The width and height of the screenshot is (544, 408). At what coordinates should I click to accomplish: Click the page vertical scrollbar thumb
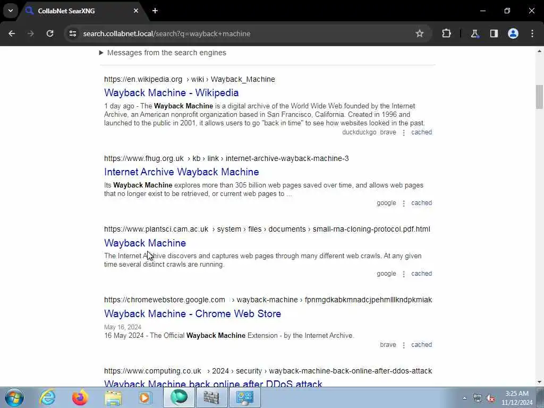click(x=539, y=97)
